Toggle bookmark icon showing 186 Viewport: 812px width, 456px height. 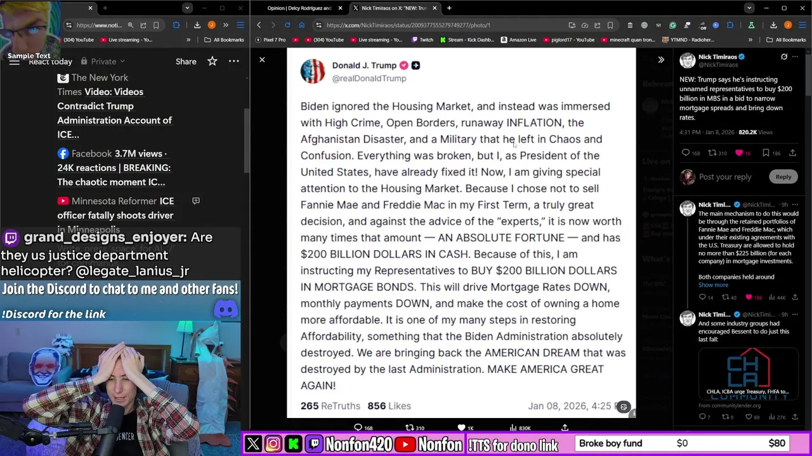(x=766, y=153)
